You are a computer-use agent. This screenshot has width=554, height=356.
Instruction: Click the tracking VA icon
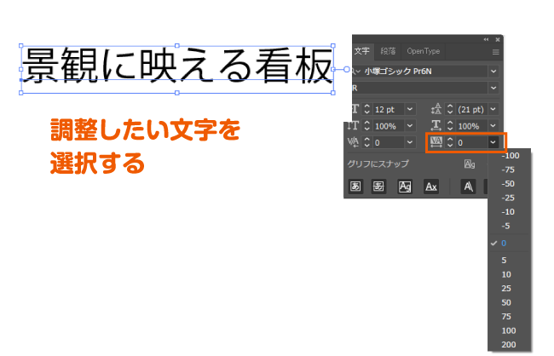coord(437,142)
